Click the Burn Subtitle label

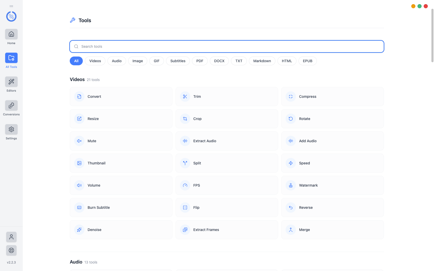[99, 208]
